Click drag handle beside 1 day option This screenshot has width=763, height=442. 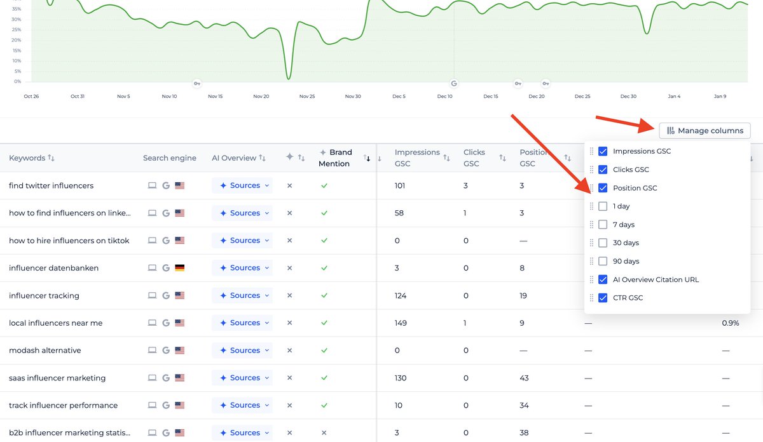click(592, 206)
